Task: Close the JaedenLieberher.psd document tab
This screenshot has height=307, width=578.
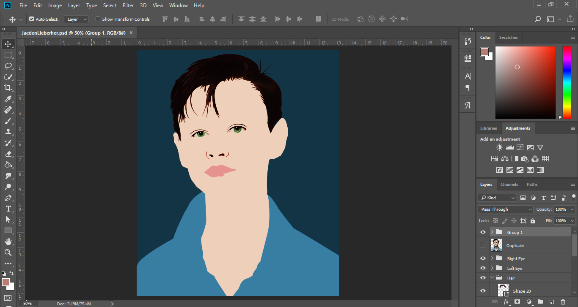Action: coord(131,33)
